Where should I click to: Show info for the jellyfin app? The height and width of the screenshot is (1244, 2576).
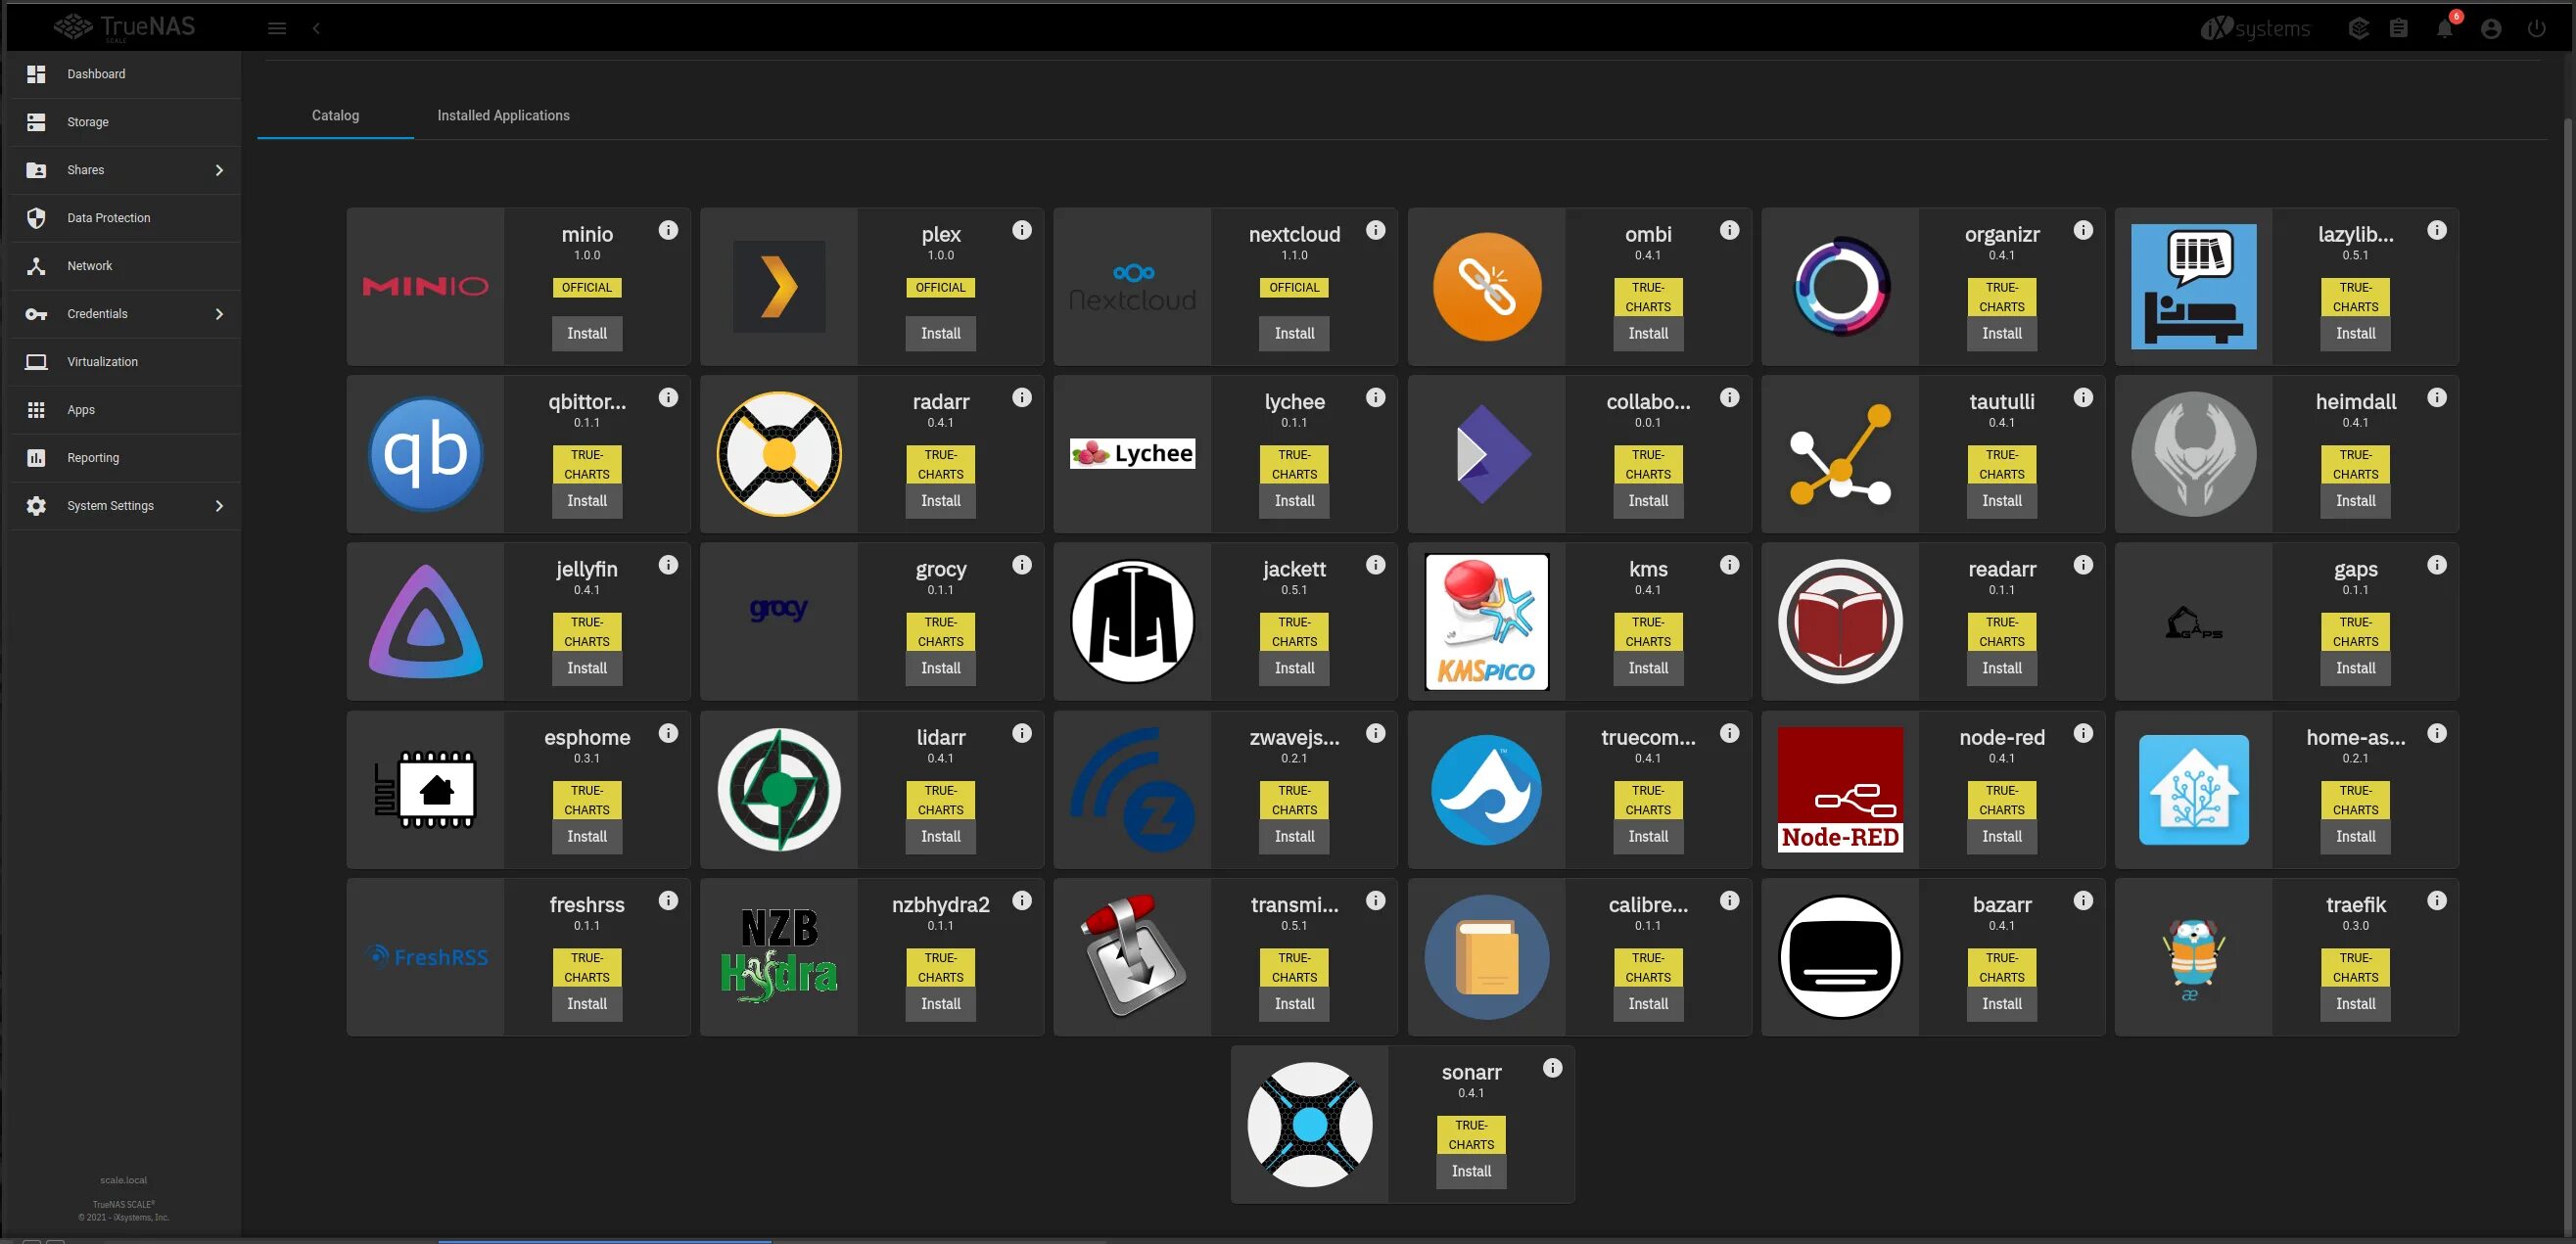(x=668, y=566)
